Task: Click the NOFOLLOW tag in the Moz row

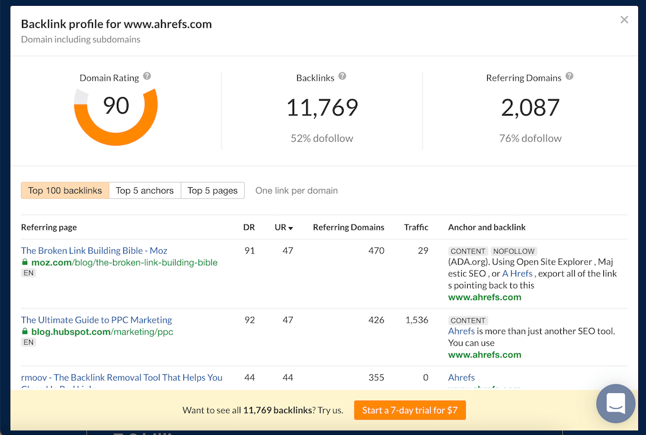Action: pyautogui.click(x=514, y=251)
